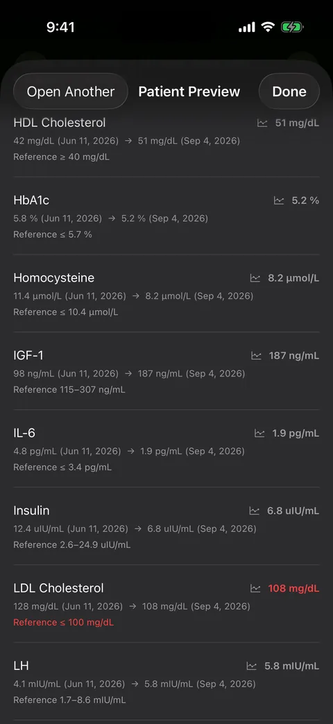Tap the Open Another button

point(71,92)
